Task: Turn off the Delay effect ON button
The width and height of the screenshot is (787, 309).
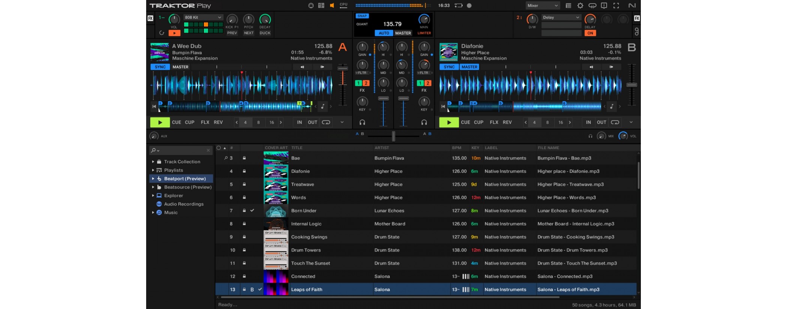Action: click(590, 33)
